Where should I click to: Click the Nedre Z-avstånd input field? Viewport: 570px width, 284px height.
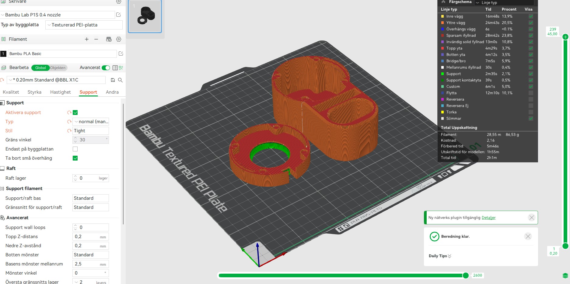pos(91,246)
